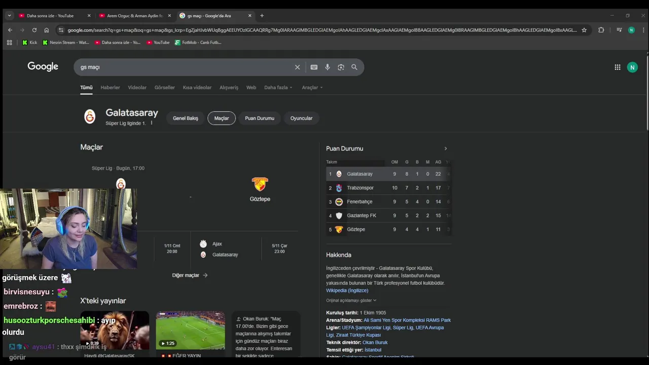Viewport: 649px width, 365px height.
Task: Select the Maçlar chip
Action: [222, 118]
